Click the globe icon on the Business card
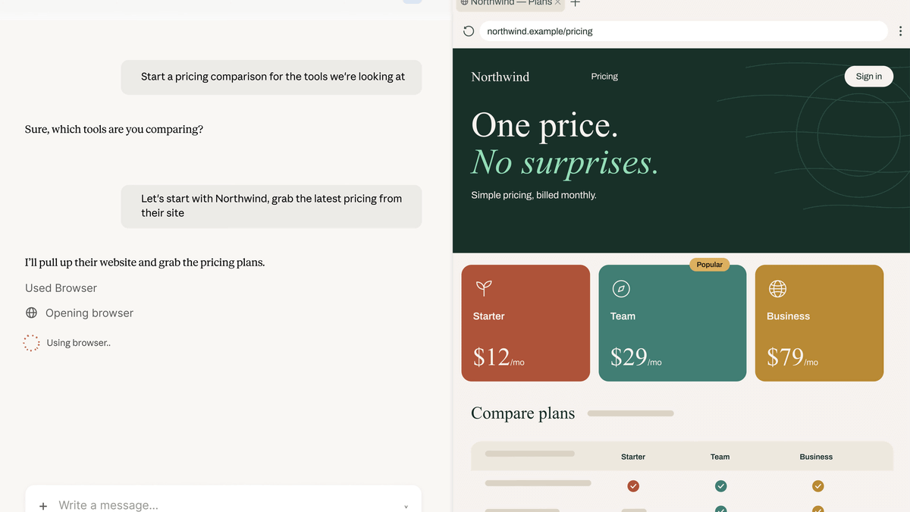The height and width of the screenshot is (512, 910). click(x=777, y=288)
